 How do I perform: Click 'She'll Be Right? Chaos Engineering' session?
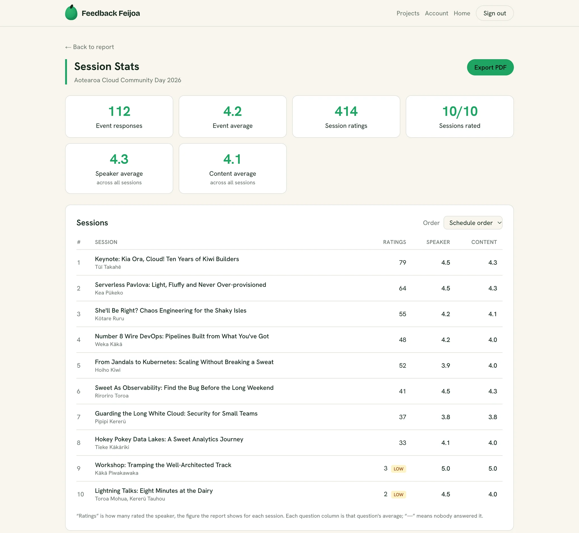pos(171,310)
